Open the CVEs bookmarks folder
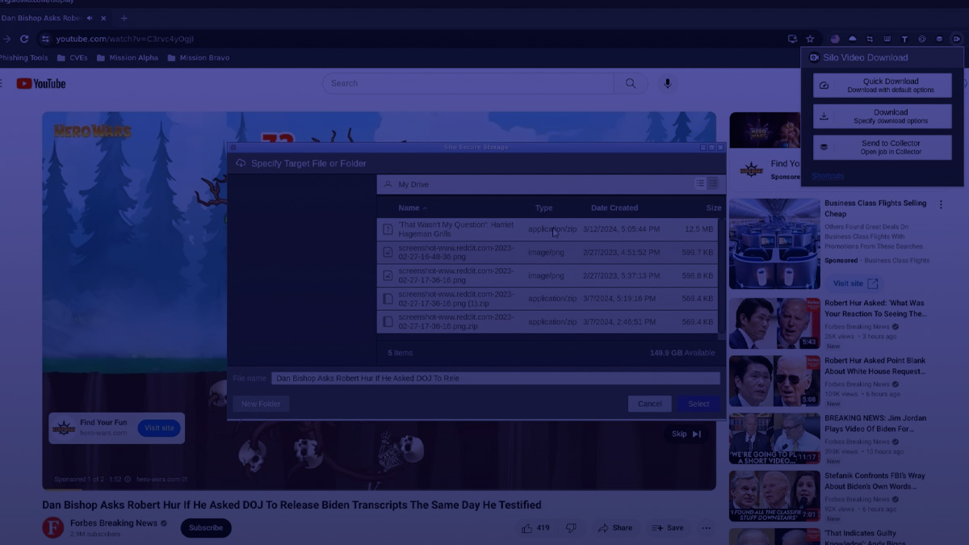The width and height of the screenshot is (969, 545). (x=72, y=58)
